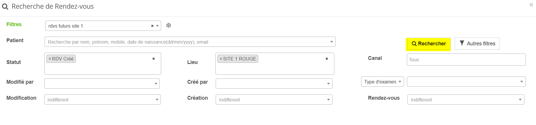Expand the saved Filtres dropdown
536x125 pixels.
click(157, 26)
